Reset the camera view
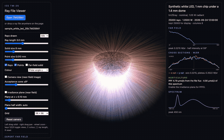This screenshot has width=224, height=140. [x=14, y=119]
